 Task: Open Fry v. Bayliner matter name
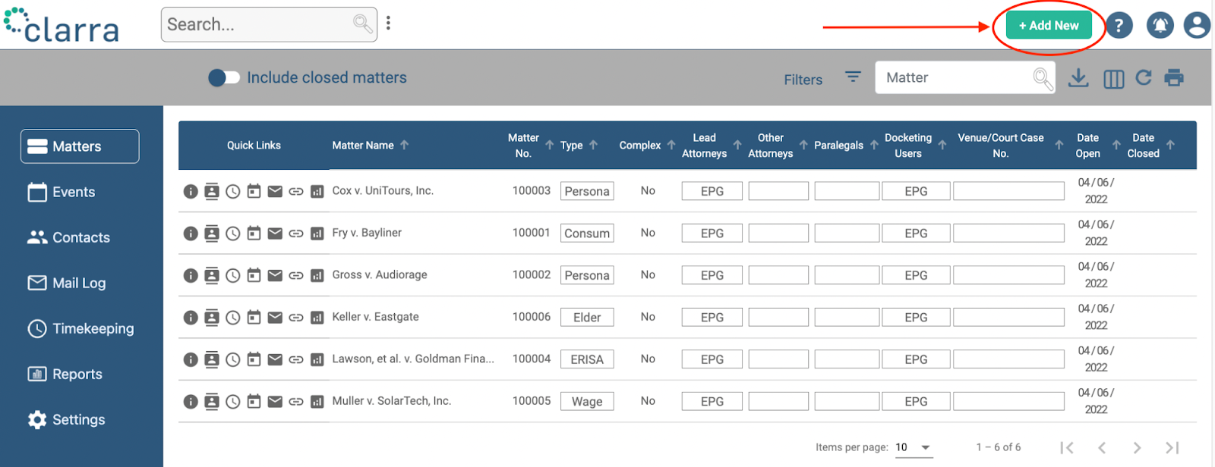click(367, 233)
